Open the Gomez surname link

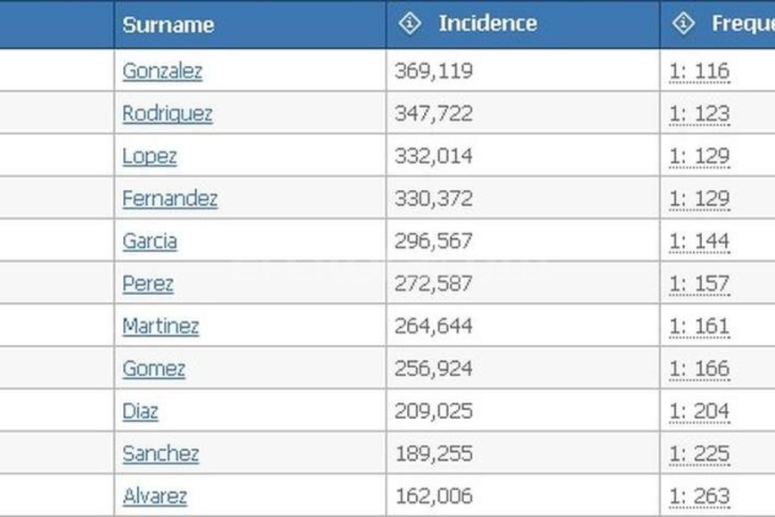tap(154, 369)
